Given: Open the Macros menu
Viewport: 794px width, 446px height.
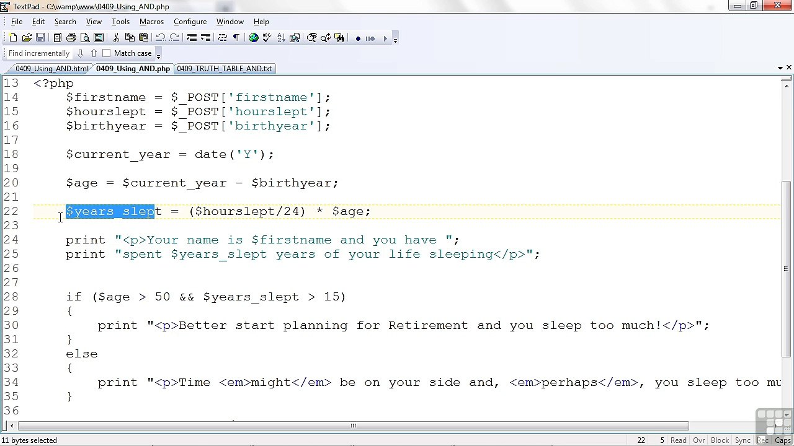Looking at the screenshot, I should tap(151, 22).
